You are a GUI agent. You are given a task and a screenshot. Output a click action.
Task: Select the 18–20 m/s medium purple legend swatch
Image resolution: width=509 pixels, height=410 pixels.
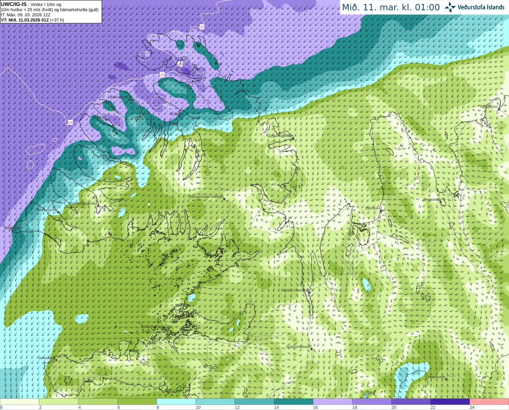coord(372,402)
